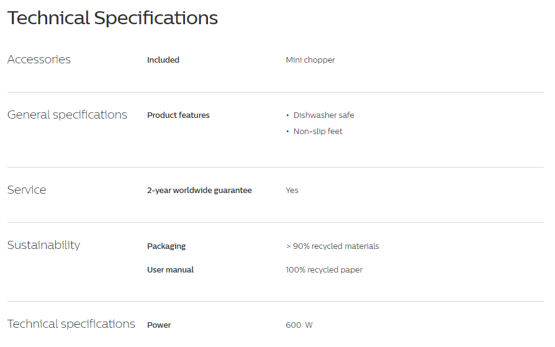Select the Mini chopper value text
This screenshot has height=347, width=555.
click(x=310, y=60)
